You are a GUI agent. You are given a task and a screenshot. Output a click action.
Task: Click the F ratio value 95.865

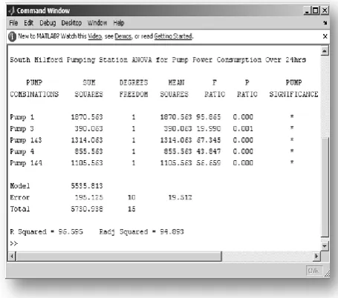pyautogui.click(x=208, y=117)
